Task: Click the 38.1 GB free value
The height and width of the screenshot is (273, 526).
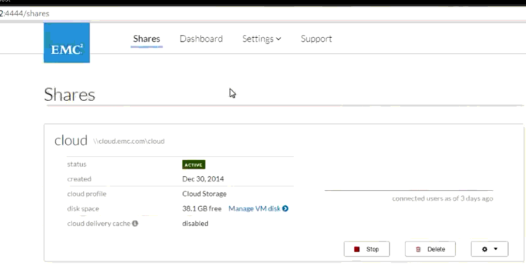Action: pos(202,209)
